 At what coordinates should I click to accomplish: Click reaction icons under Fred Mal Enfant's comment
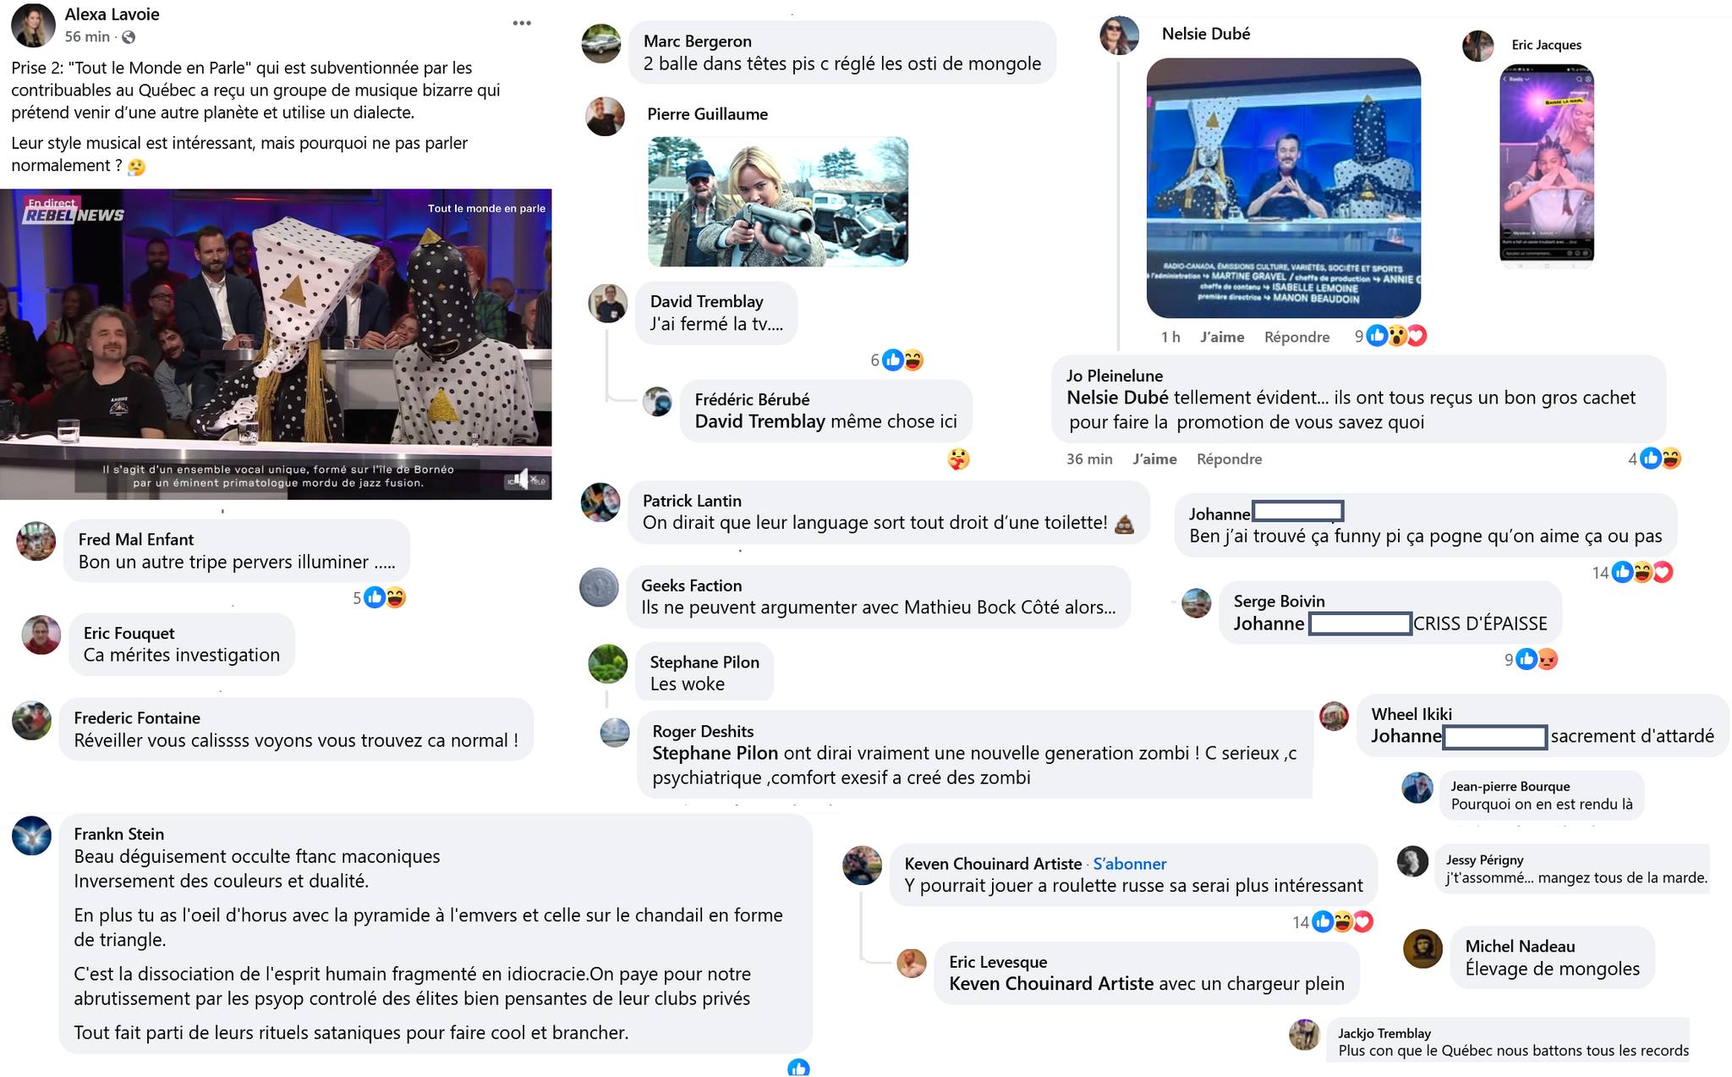385,597
